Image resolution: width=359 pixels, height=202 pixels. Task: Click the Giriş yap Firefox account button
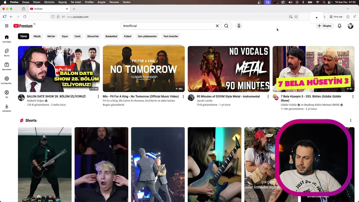(336, 17)
